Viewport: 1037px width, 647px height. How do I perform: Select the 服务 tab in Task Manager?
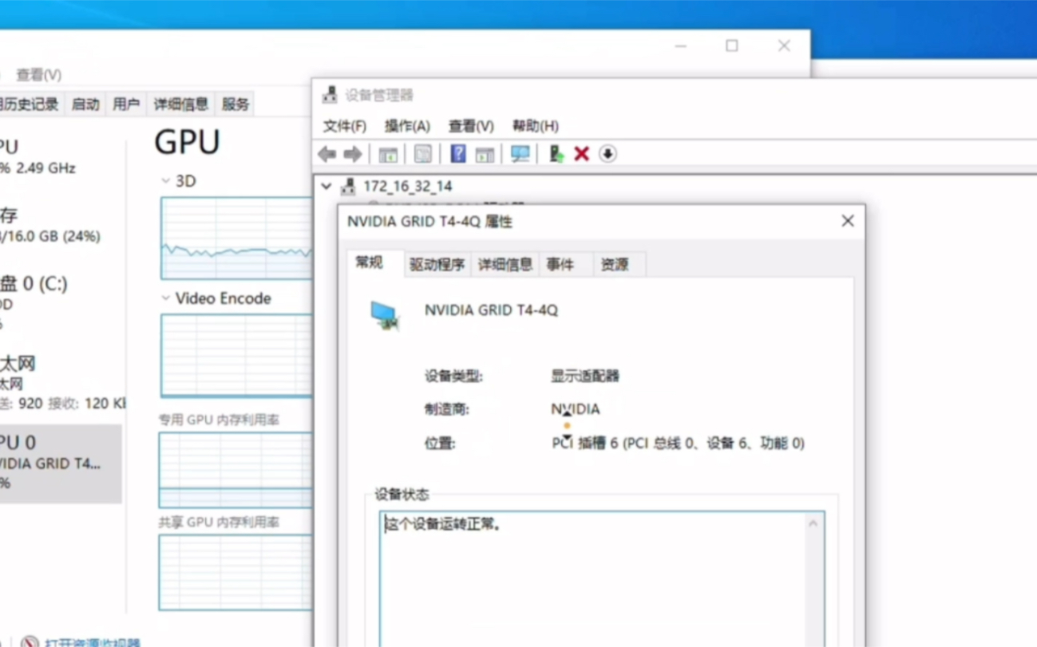[236, 104]
